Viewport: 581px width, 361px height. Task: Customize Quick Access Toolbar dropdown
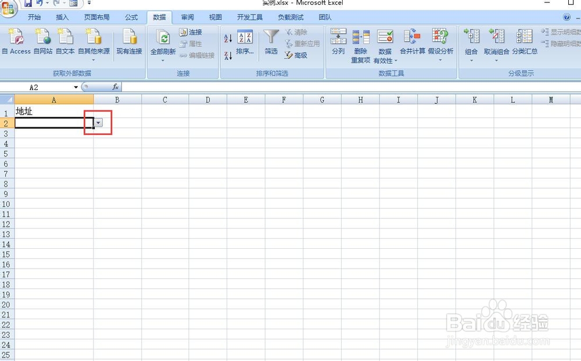coord(89,2)
